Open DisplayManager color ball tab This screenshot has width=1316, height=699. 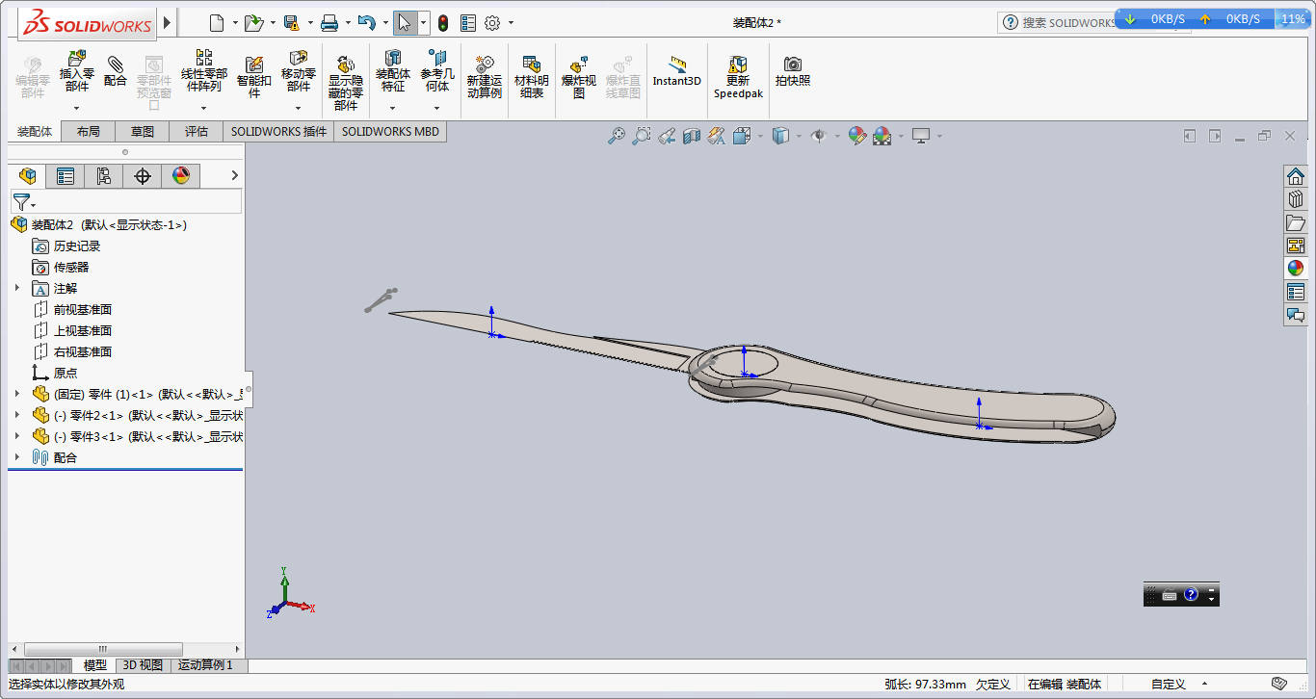click(x=181, y=175)
